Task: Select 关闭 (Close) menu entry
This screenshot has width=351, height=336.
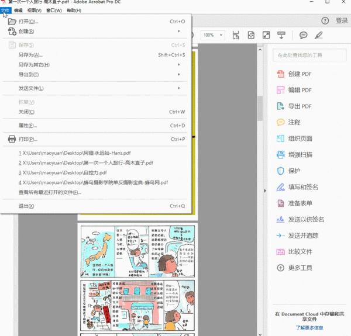Action: coord(95,112)
